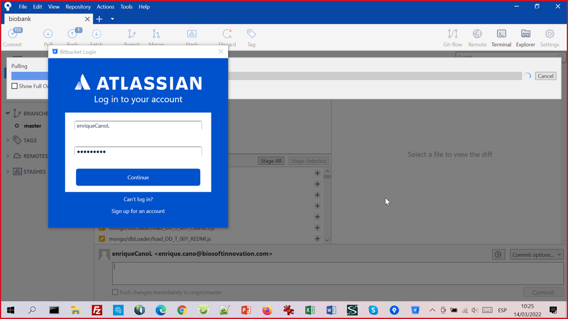This screenshot has height=319, width=568.
Task: Click the commit history clock icon
Action: tap(499, 255)
